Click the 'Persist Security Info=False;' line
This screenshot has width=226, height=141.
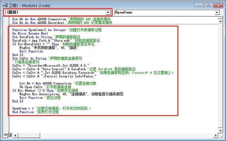(54, 76)
